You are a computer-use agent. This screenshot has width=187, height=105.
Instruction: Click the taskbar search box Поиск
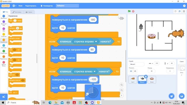click(23, 102)
